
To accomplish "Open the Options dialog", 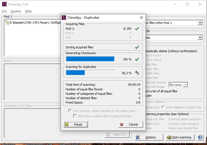I will click(149, 137).
